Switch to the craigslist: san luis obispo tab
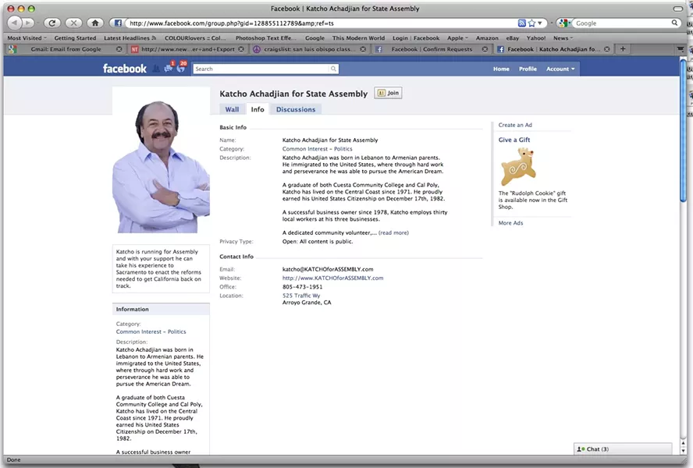The width and height of the screenshot is (693, 468). [309, 49]
